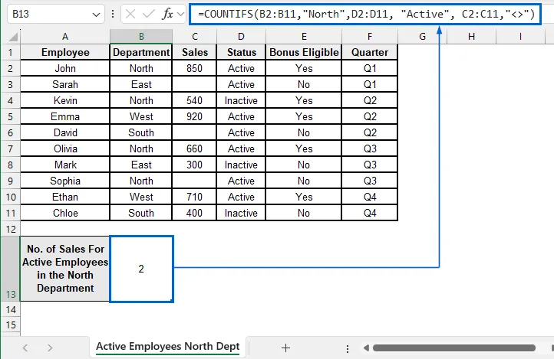Select the cell containing Sarah
The height and width of the screenshot is (359, 554).
tap(65, 84)
